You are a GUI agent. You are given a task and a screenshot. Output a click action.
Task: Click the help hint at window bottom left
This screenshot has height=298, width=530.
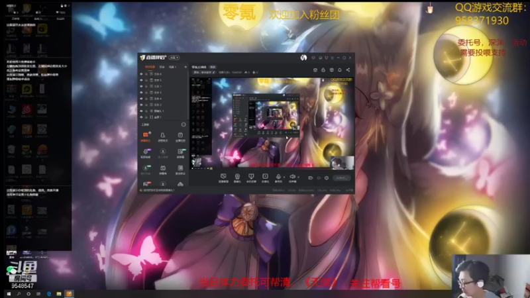tap(158, 190)
